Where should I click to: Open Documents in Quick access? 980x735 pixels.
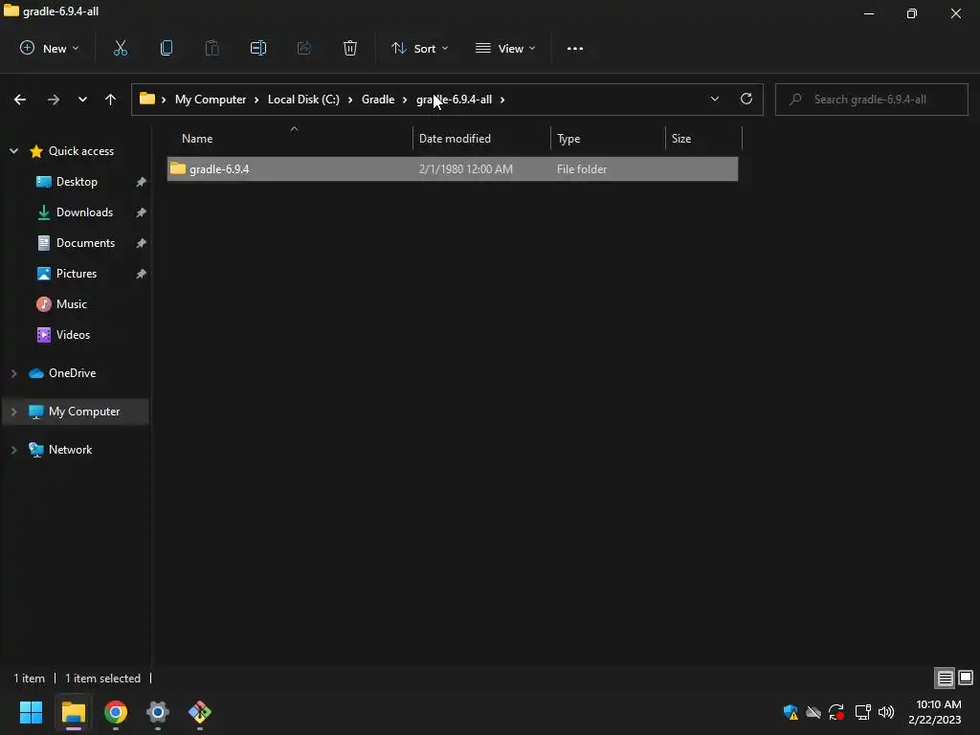[x=85, y=242]
